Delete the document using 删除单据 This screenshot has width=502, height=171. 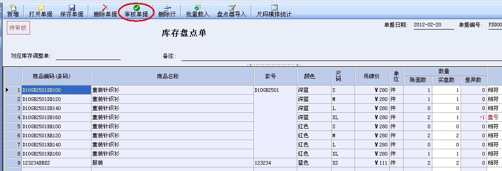105,10
